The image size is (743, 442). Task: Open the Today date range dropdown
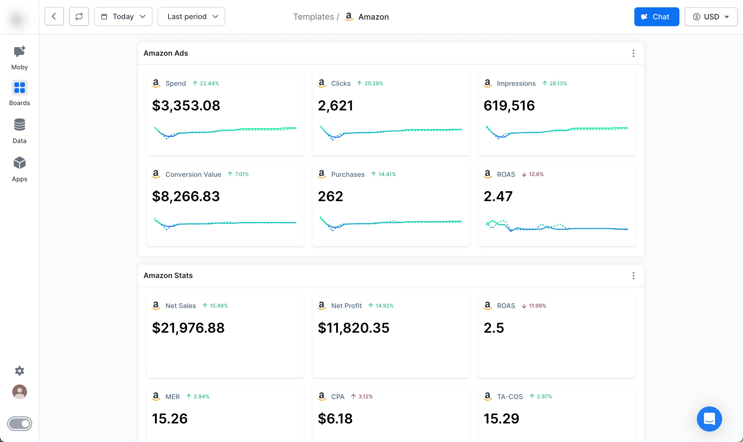coord(123,17)
